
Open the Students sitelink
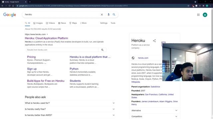(x=75, y=81)
